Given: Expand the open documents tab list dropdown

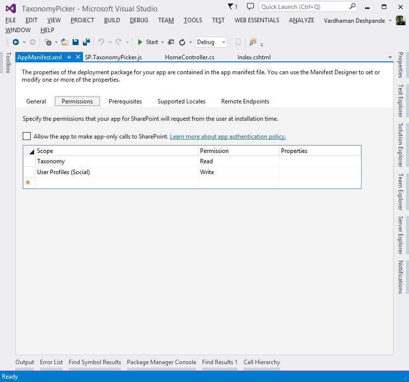Looking at the screenshot, I should 390,57.
